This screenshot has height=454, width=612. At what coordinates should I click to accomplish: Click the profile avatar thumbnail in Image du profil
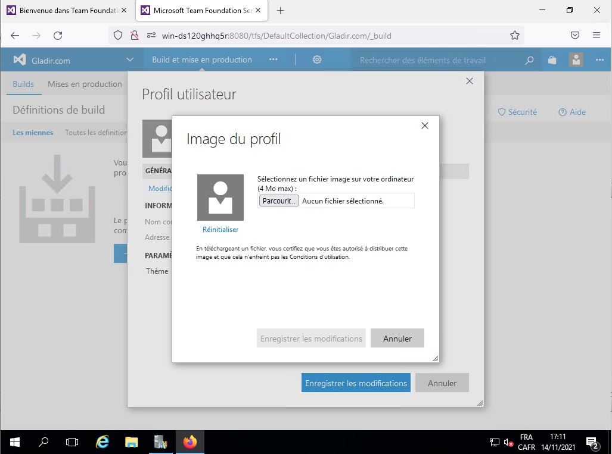(x=220, y=197)
